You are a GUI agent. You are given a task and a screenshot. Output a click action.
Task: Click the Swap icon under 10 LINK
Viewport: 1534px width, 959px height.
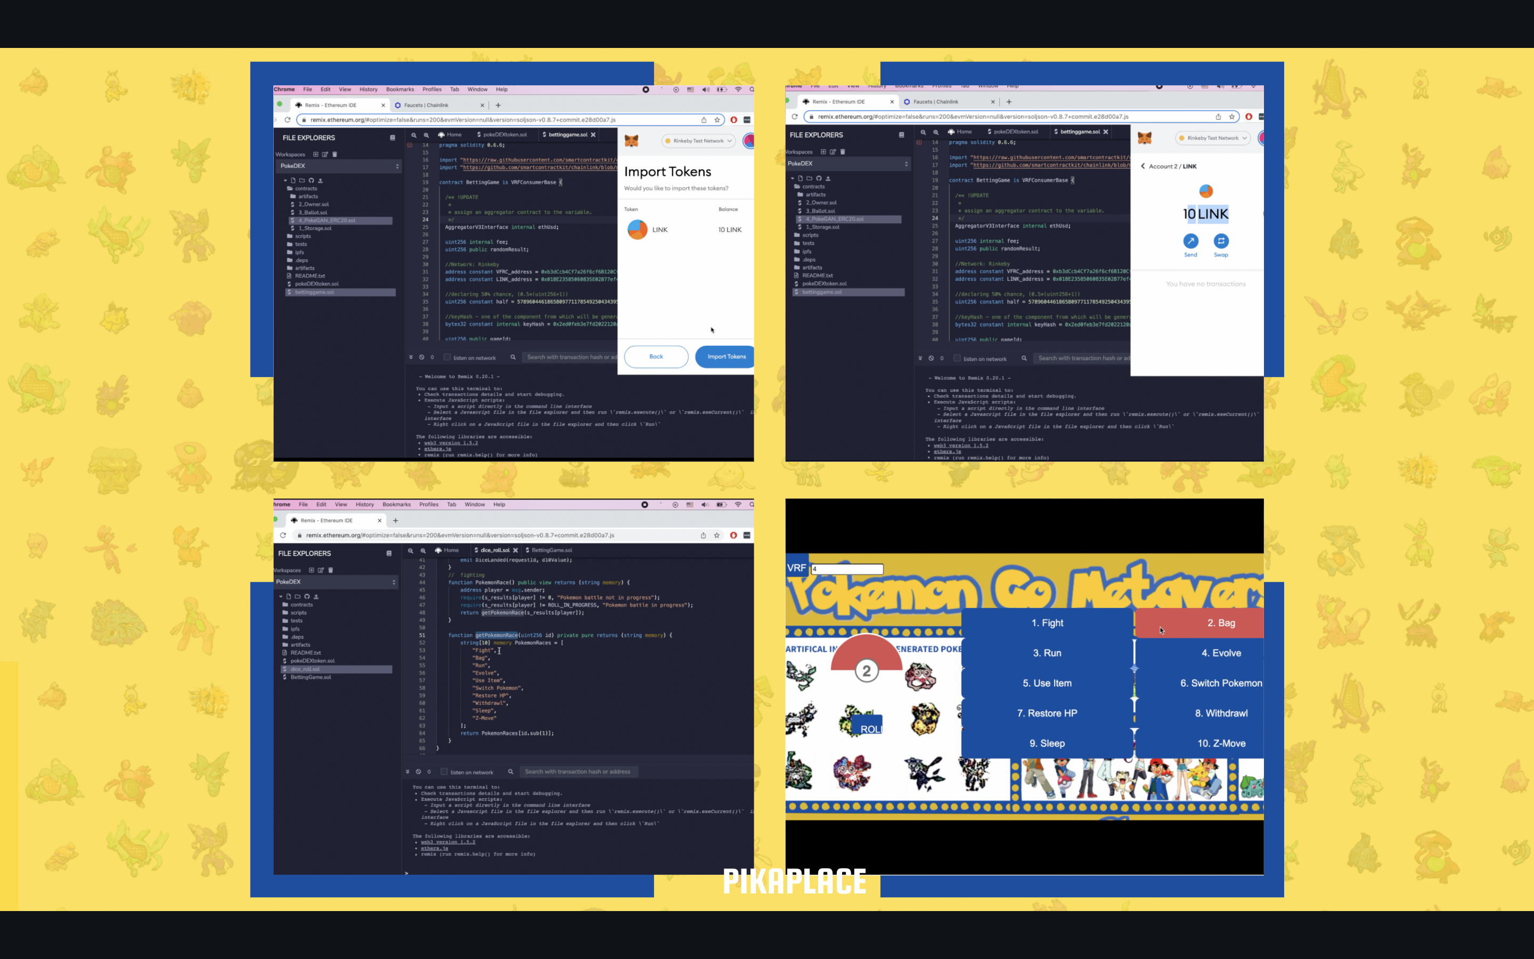(x=1221, y=241)
